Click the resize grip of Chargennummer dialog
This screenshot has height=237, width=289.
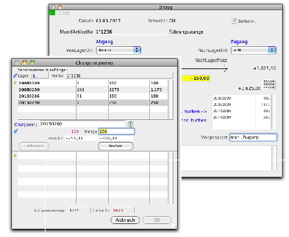(175, 226)
